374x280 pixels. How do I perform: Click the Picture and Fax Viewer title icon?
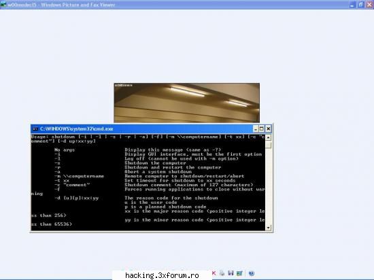coord(3,5)
